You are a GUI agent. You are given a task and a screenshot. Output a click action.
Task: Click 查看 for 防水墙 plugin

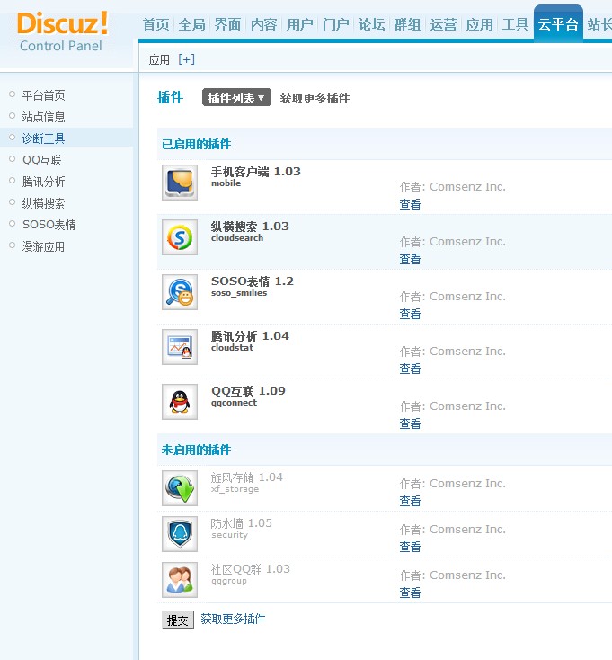click(x=410, y=547)
